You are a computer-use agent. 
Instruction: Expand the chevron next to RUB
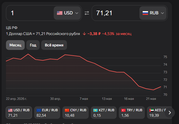pos(162,13)
